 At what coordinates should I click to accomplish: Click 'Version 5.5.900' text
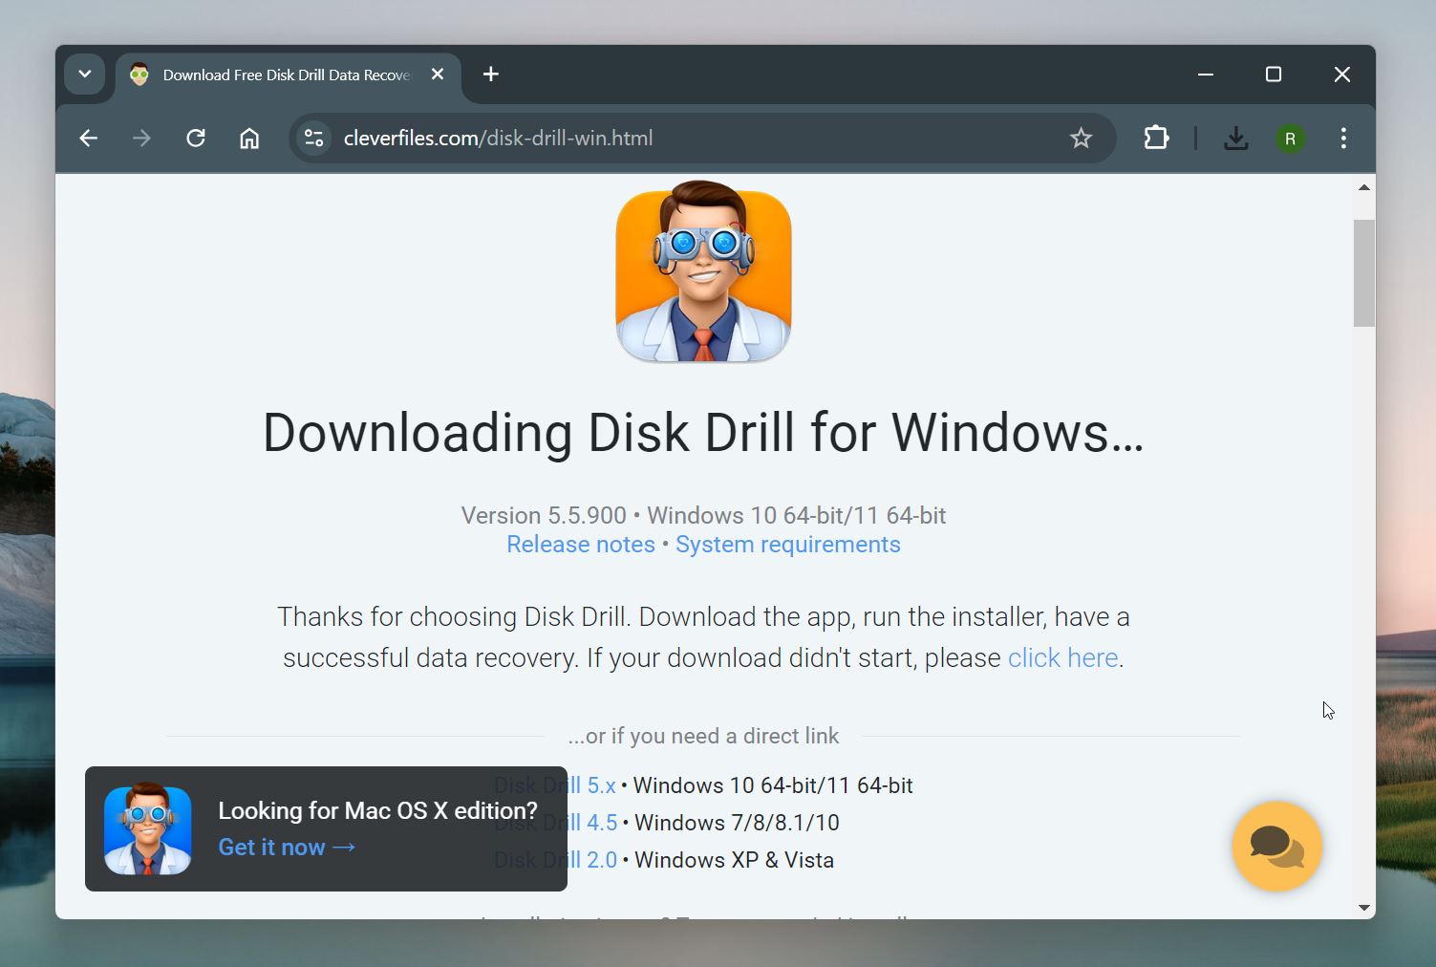pyautogui.click(x=544, y=516)
